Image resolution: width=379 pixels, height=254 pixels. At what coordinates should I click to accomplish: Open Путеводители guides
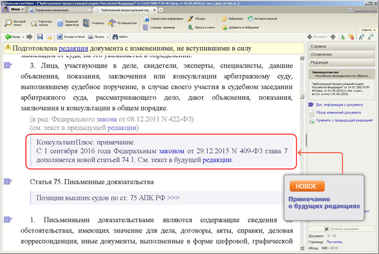[122, 23]
